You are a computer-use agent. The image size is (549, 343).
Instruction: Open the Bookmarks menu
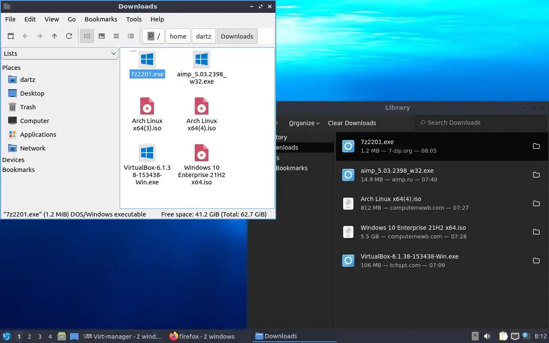click(101, 19)
